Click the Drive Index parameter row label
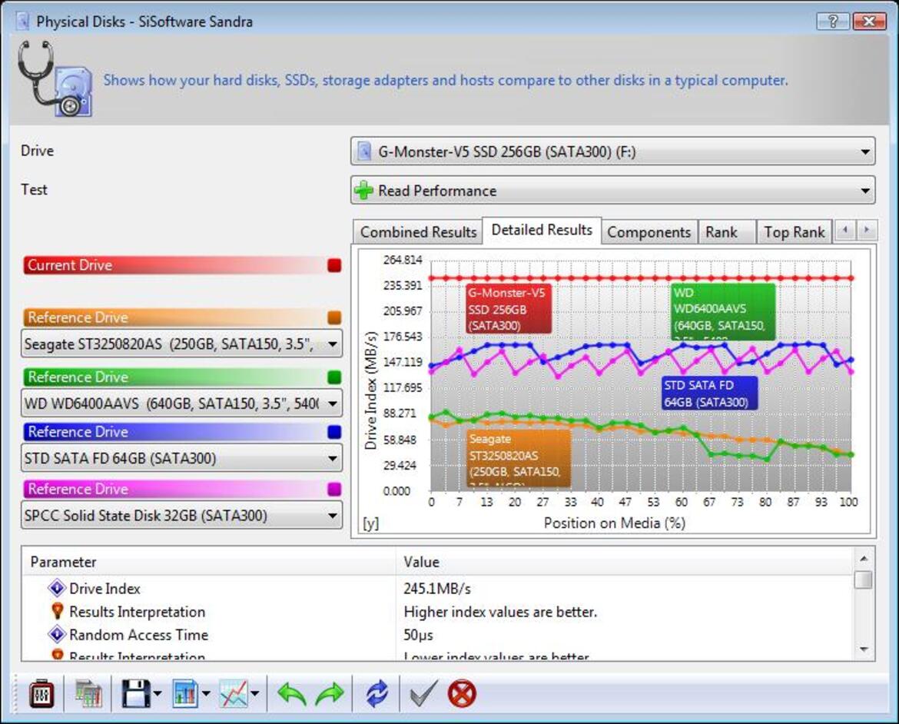The height and width of the screenshot is (724, 899). pos(104,589)
